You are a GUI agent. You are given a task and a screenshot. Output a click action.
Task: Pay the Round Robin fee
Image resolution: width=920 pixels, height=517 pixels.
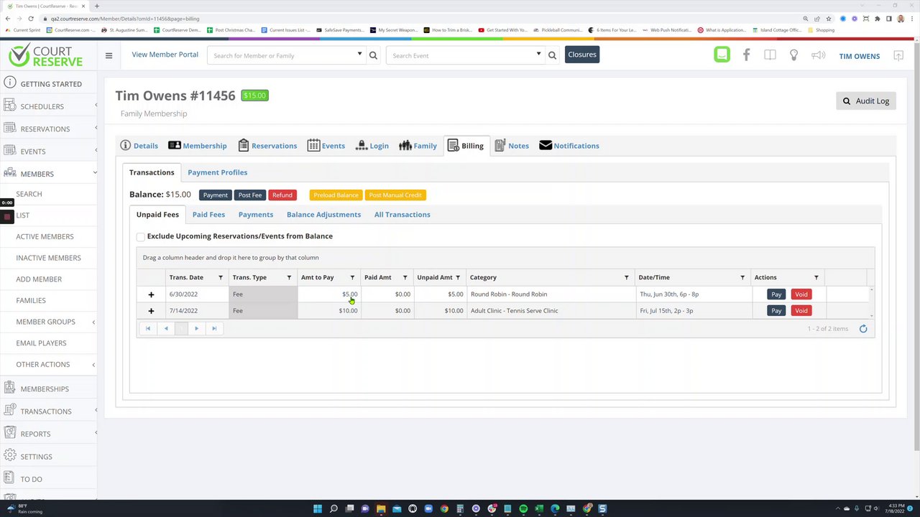(776, 294)
